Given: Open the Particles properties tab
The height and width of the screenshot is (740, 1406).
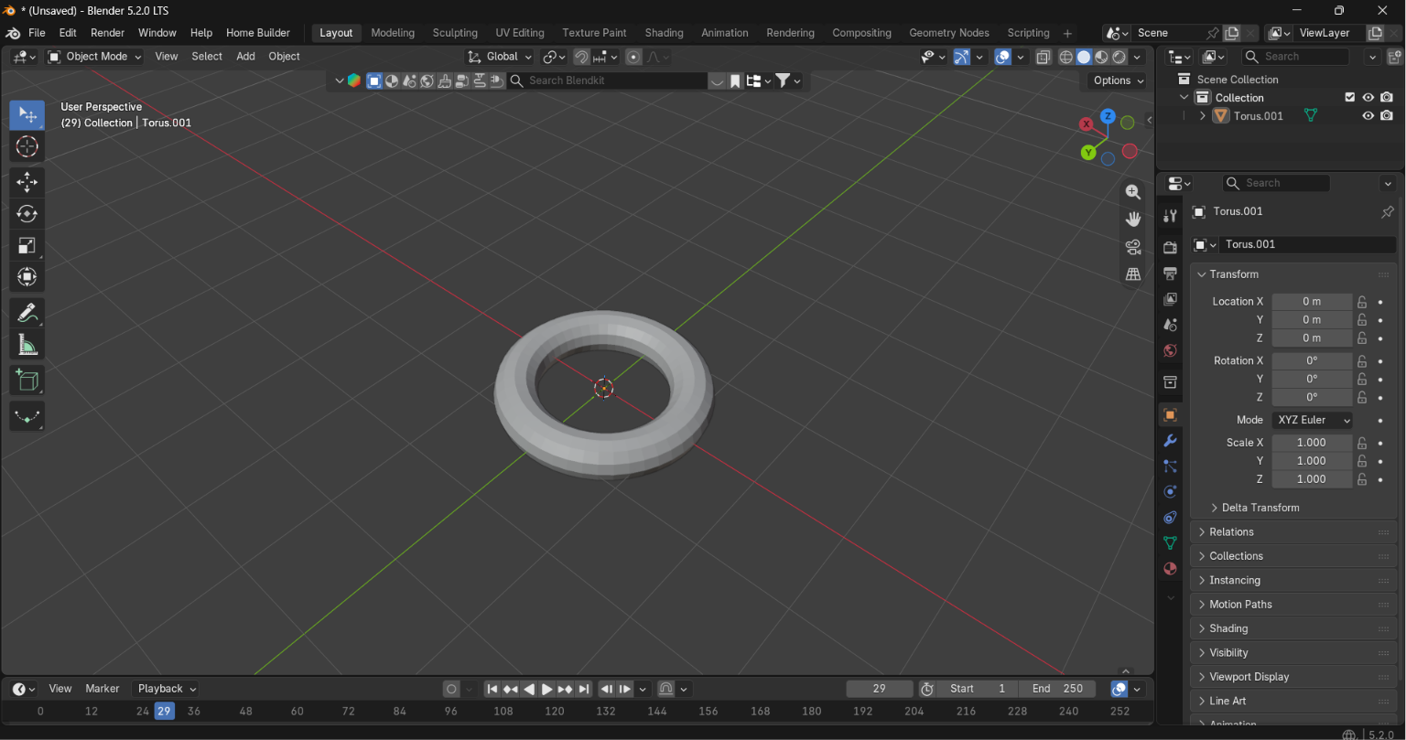Looking at the screenshot, I should point(1170,467).
